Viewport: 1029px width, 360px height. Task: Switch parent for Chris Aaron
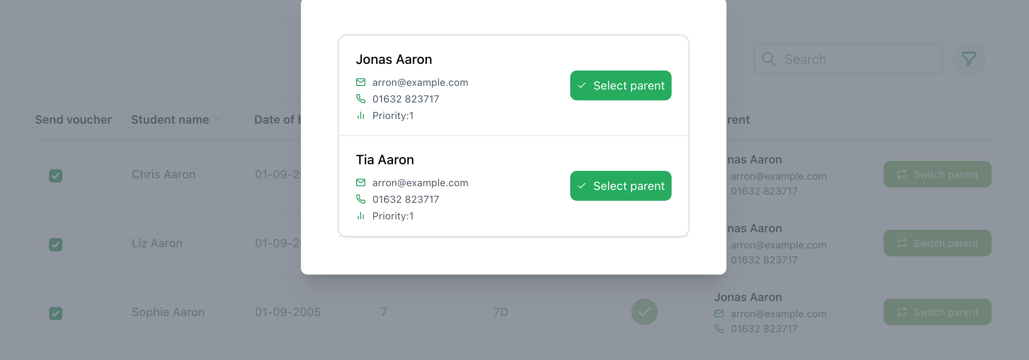point(937,174)
